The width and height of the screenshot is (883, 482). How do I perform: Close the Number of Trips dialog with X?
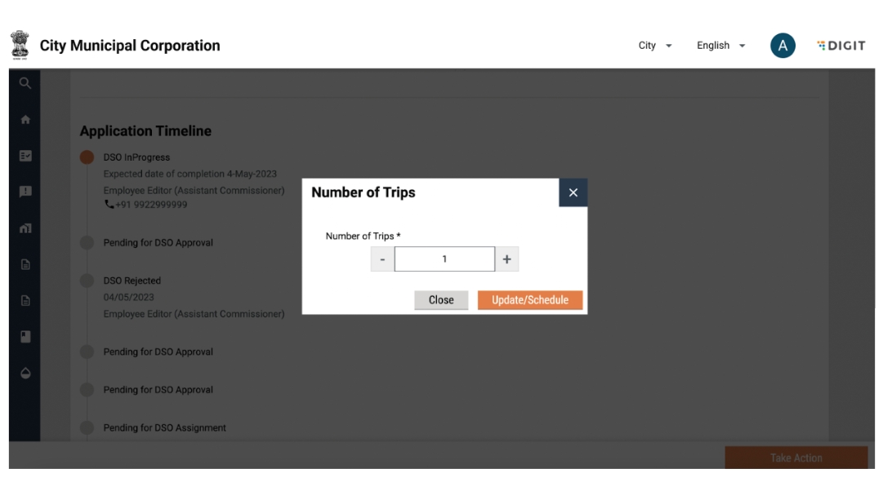pyautogui.click(x=573, y=192)
